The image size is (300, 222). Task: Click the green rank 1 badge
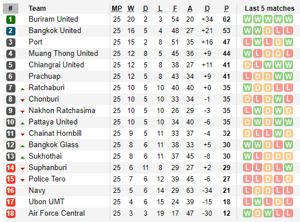10,19
